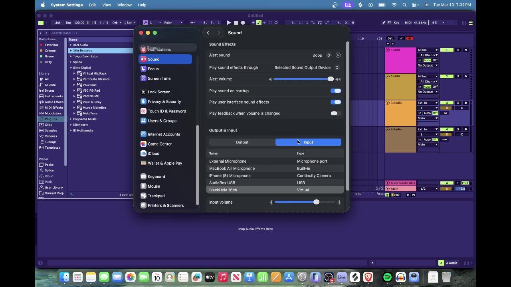Click the Play button in Ableton's transport
511x287 pixels.
(x=229, y=23)
